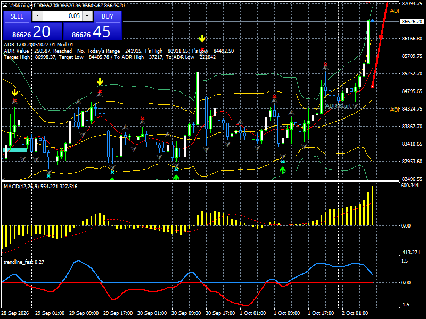Click the MACD(12,26,9) indicator label
This screenshot has height=319, width=426.
pos(40,187)
